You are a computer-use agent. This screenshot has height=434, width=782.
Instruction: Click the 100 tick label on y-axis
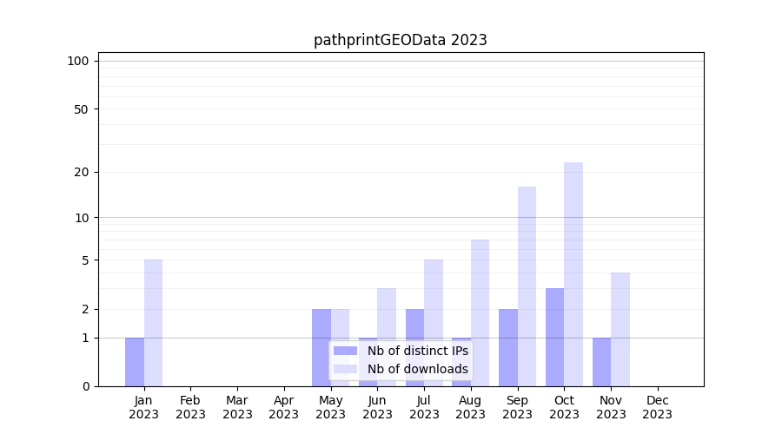(x=78, y=61)
